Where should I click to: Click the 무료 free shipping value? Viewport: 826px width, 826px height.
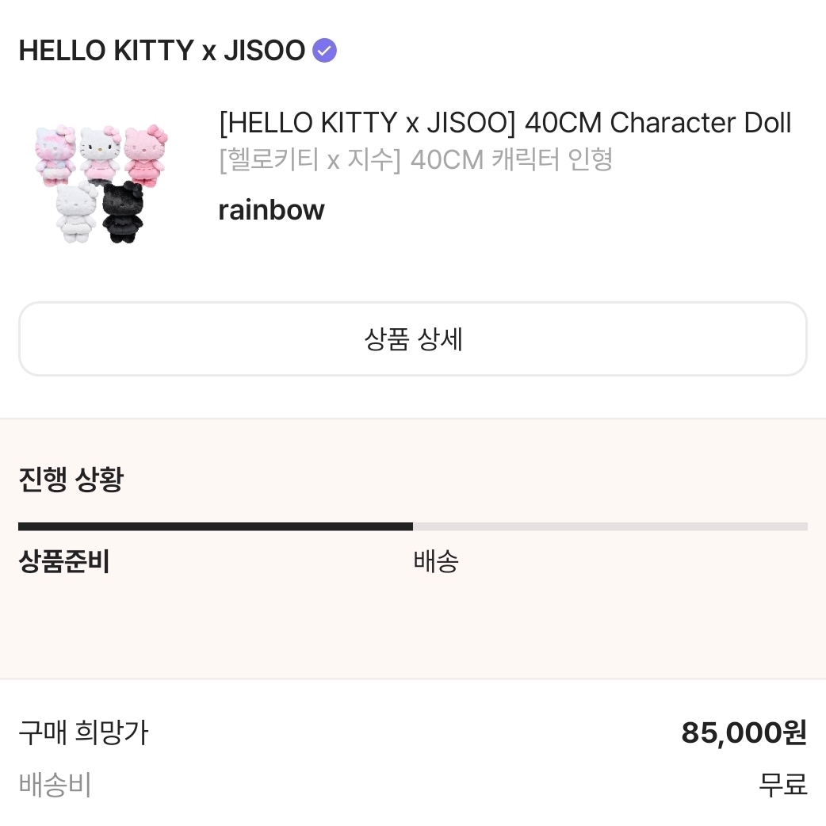pyautogui.click(x=783, y=785)
